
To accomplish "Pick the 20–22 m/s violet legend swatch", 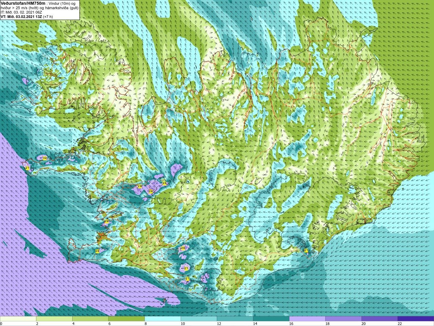I will 380,319.
